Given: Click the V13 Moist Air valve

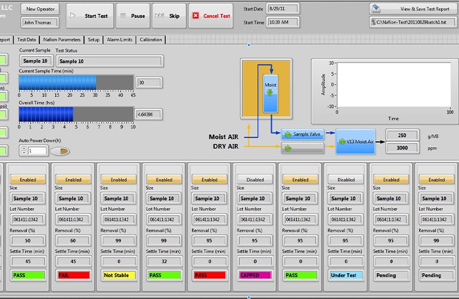Looking at the screenshot, I should pos(355,141).
